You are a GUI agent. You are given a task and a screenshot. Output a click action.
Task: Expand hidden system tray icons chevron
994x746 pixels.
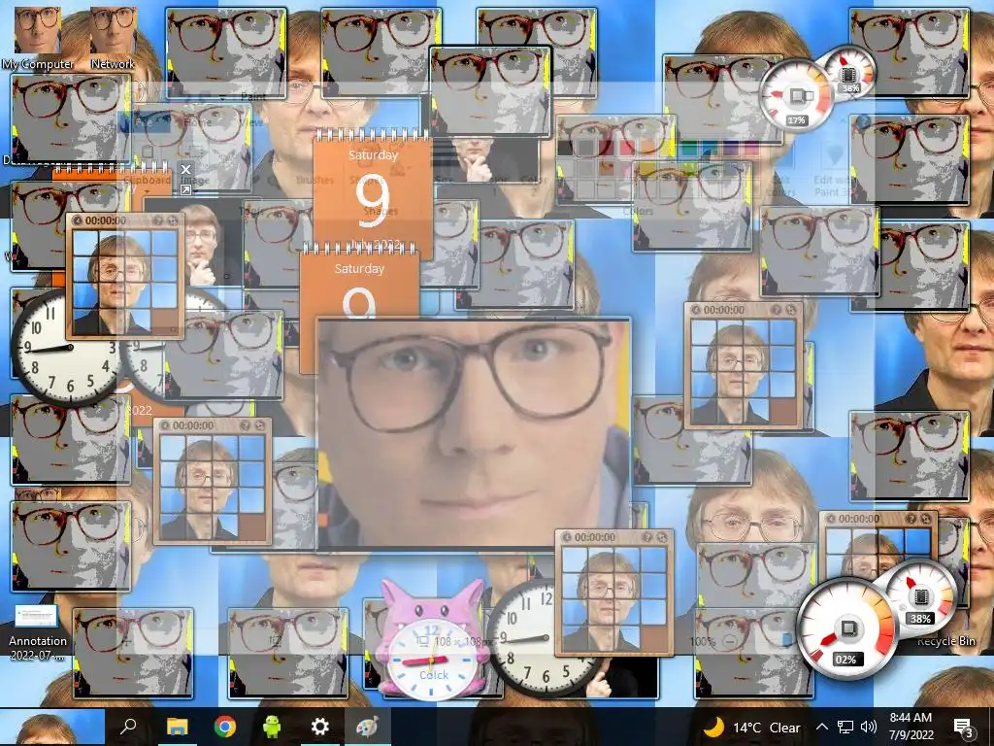pos(821,727)
